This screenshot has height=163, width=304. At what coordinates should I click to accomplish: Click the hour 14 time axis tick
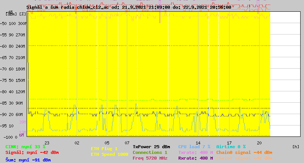point(198,143)
